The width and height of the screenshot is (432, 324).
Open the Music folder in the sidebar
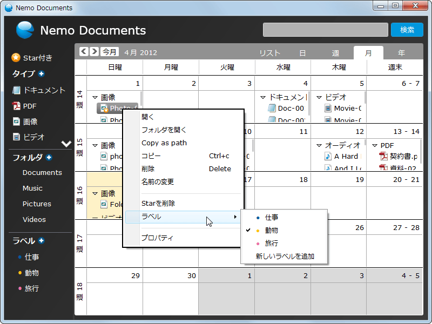pos(32,188)
